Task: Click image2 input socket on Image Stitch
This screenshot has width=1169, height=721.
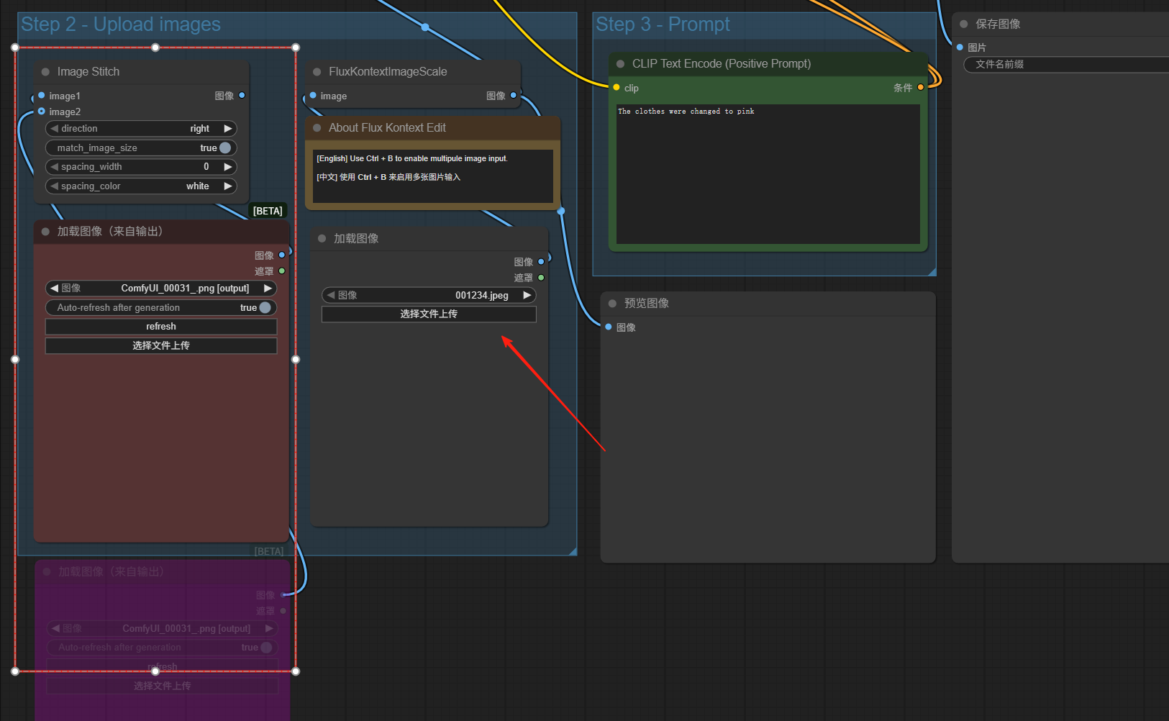Action: pyautogui.click(x=42, y=111)
